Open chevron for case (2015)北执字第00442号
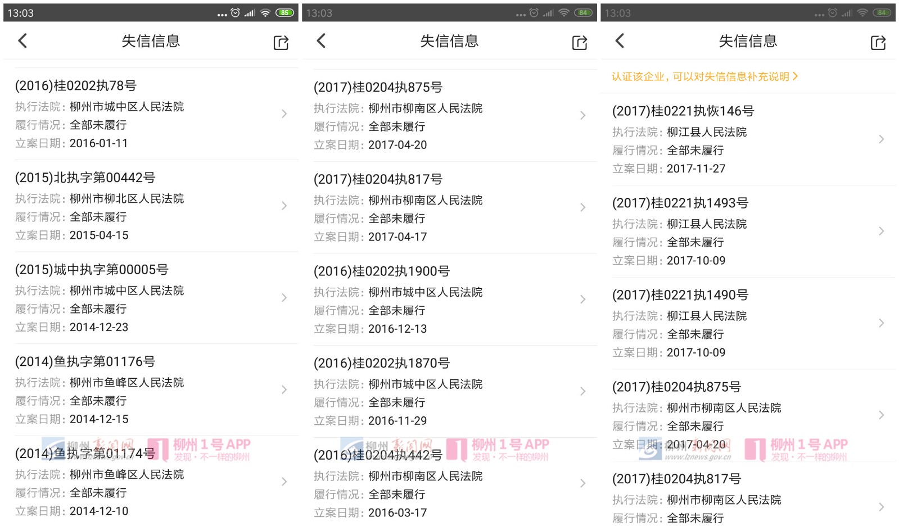This screenshot has width=899, height=531. 284,206
